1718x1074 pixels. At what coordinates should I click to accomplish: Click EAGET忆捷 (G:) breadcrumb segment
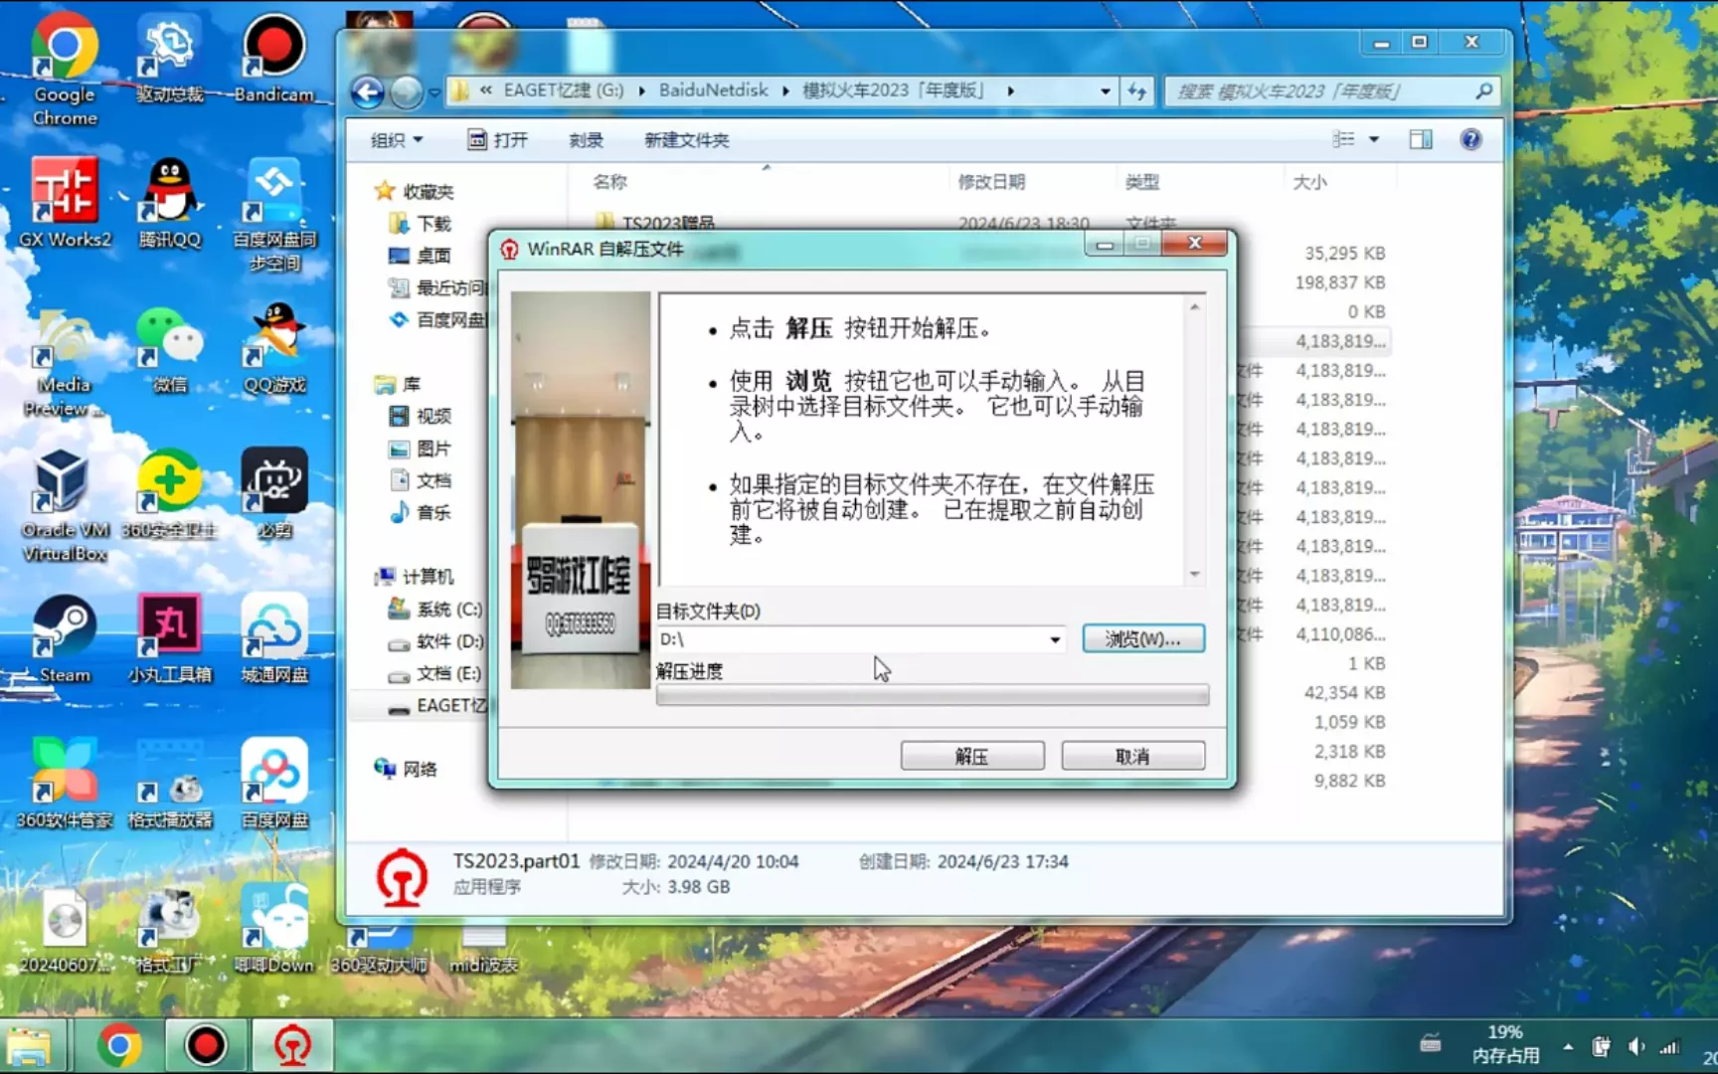click(x=564, y=90)
